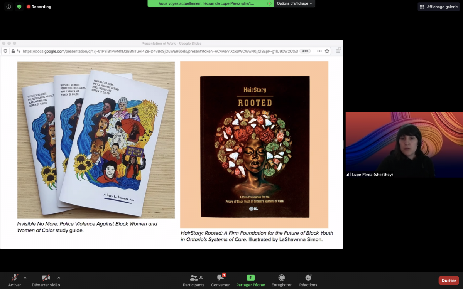The image size is (463, 289).
Task: Open the Options d'affichage dropdown
Action: (294, 3)
